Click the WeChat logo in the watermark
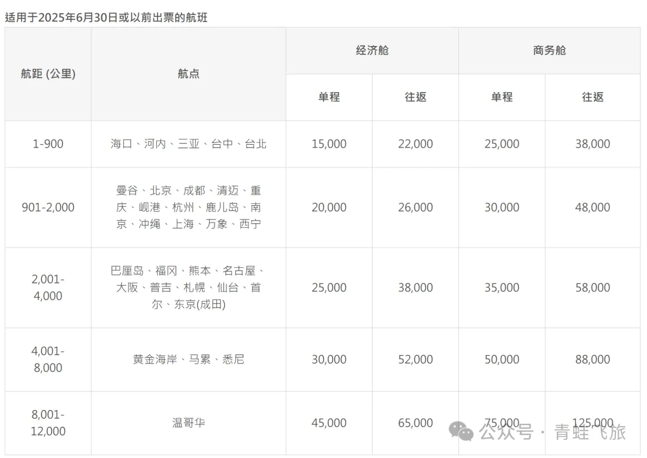647x458 pixels. click(462, 430)
